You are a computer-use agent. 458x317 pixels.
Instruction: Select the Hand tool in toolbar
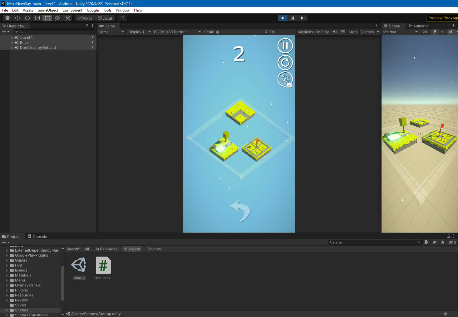coord(7,18)
